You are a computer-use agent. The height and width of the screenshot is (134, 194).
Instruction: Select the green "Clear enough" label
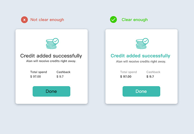[x=135, y=20]
